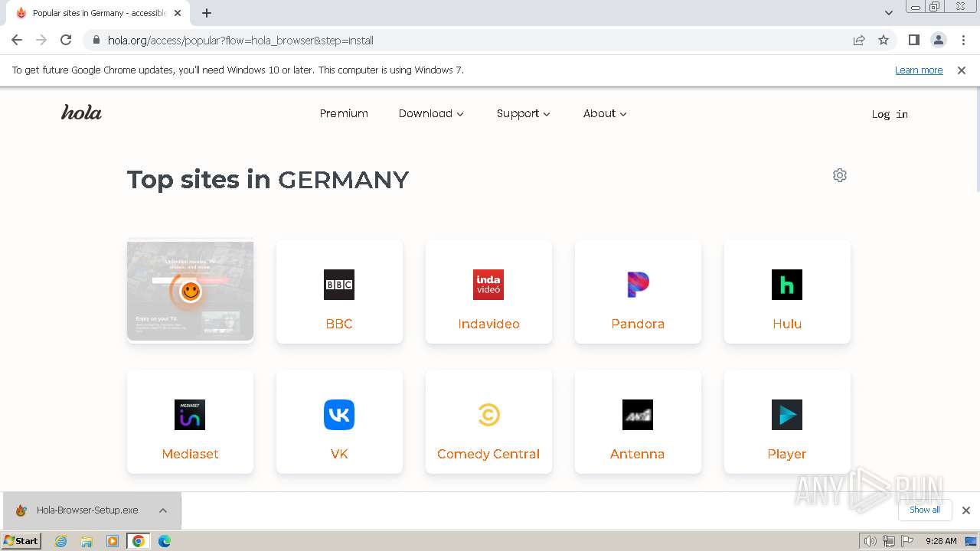Open the loading Netflix thumbnail tile

click(x=190, y=292)
